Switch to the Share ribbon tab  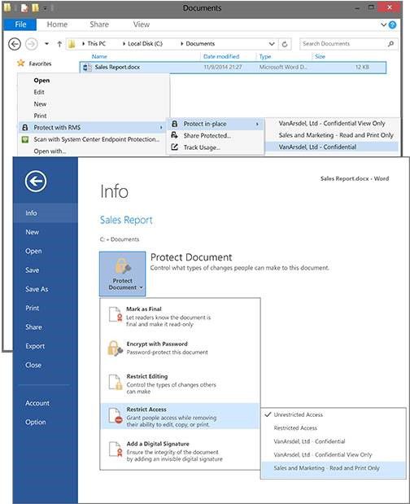(99, 24)
